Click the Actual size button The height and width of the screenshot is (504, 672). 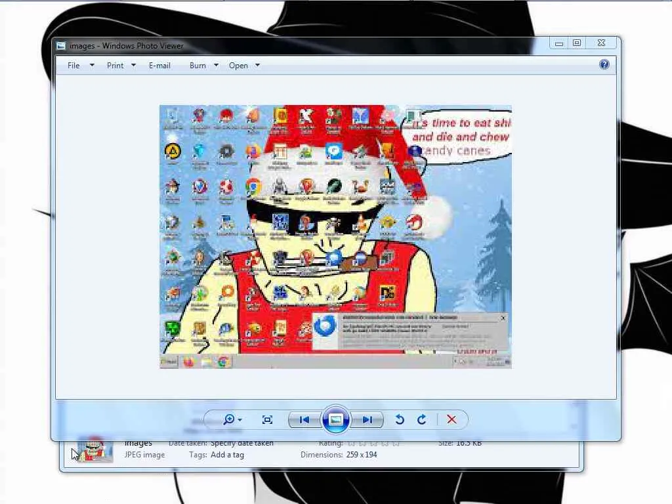pos(267,420)
